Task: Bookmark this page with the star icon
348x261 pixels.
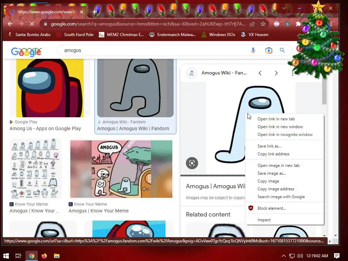Action: [x=263, y=24]
